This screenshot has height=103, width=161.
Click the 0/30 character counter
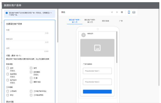[x=47, y=33]
